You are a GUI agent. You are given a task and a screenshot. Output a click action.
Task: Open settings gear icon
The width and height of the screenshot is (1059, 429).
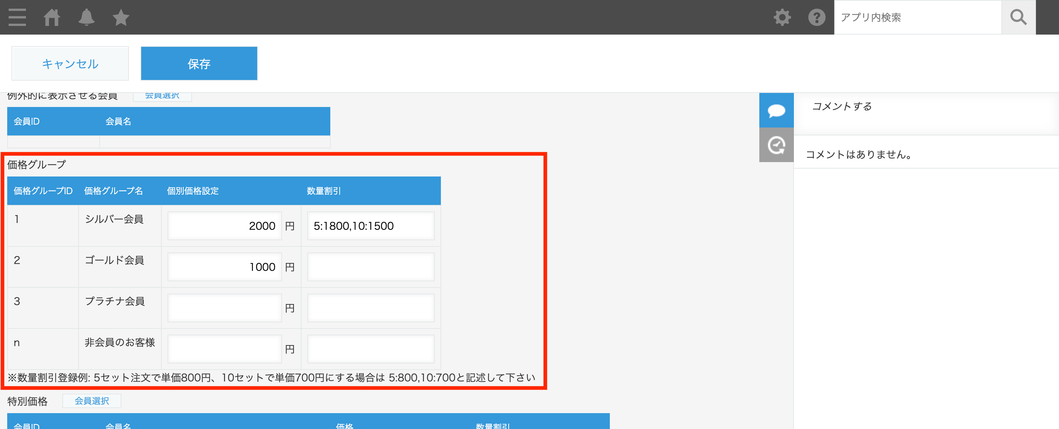tap(782, 17)
